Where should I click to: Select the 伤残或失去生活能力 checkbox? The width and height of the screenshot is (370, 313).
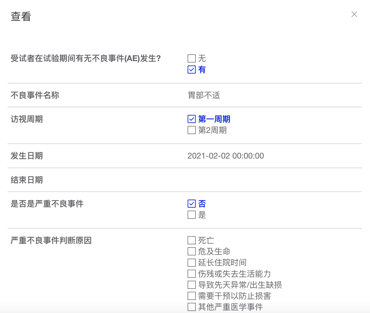(192, 274)
